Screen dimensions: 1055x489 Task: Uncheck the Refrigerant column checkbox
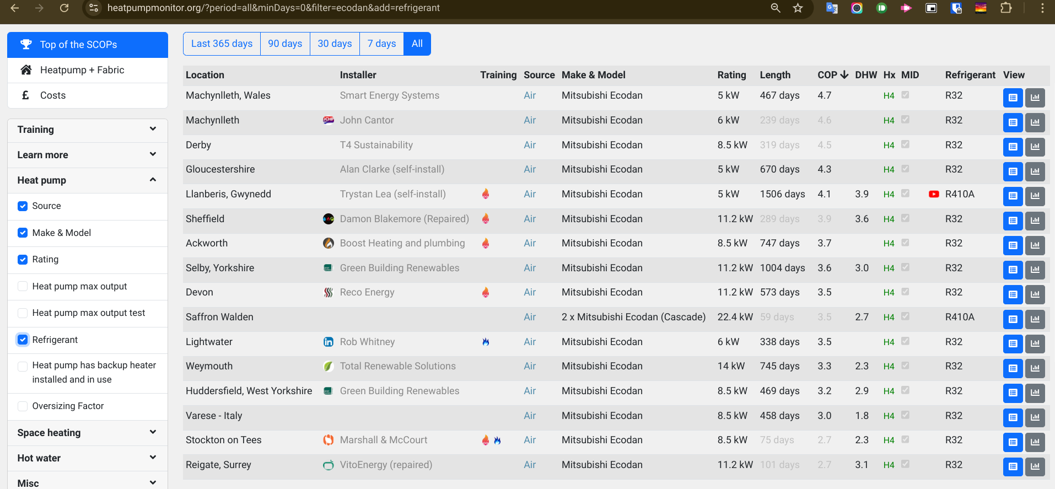coord(23,340)
